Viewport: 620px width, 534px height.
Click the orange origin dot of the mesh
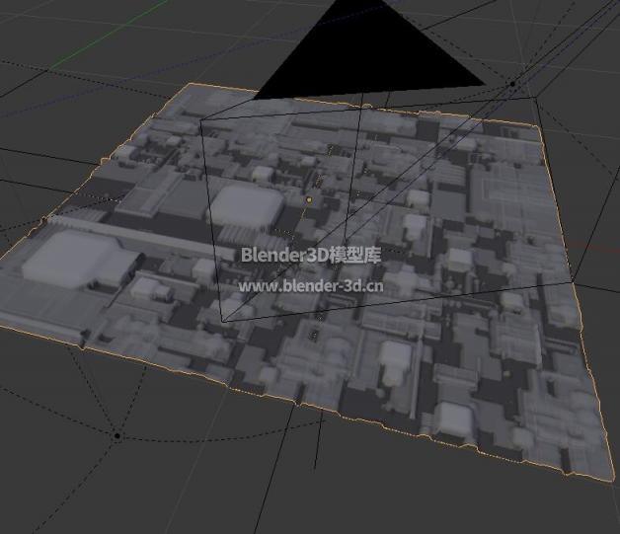309,200
